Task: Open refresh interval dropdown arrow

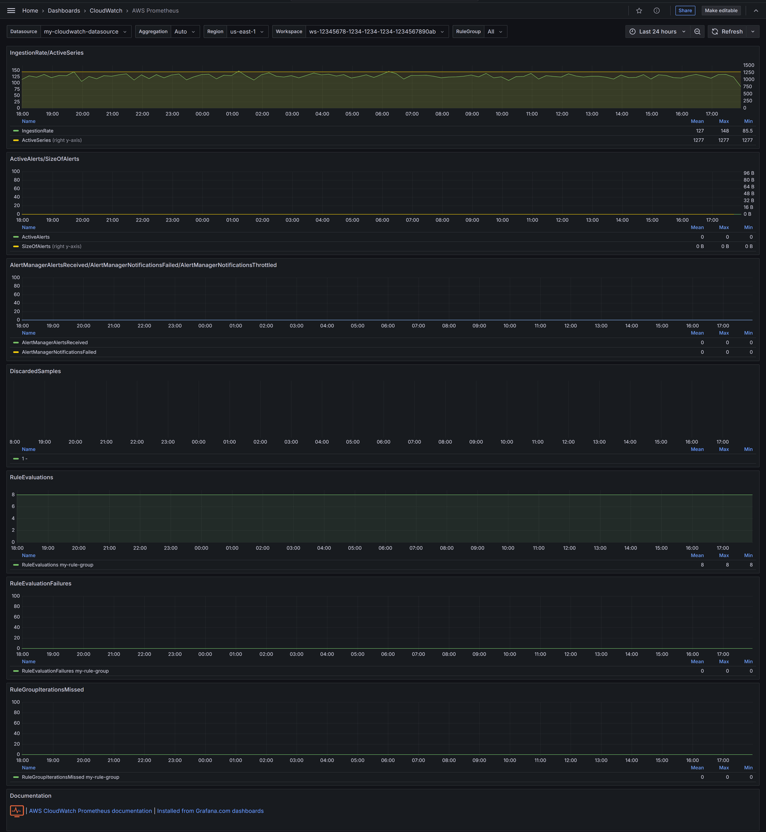Action: tap(753, 32)
